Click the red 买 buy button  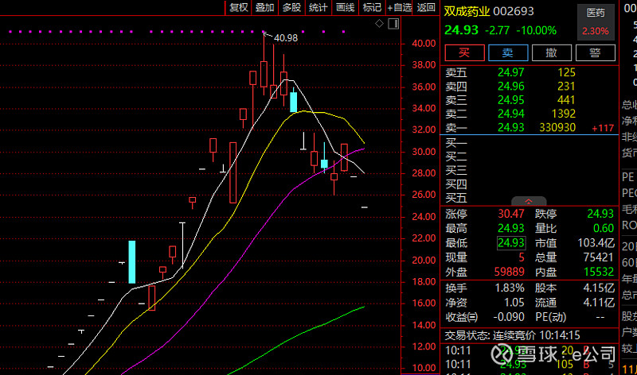[461, 52]
